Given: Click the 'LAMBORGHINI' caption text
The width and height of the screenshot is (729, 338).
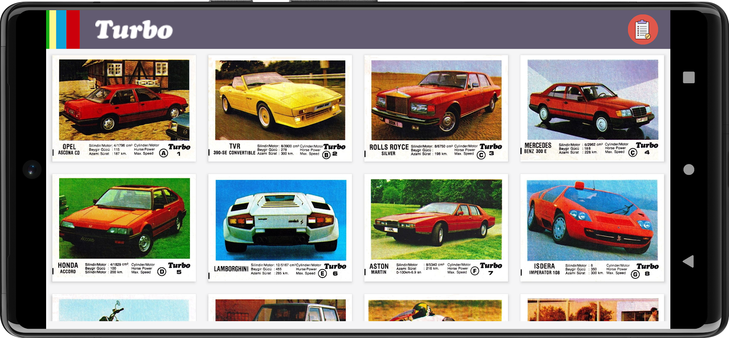Looking at the screenshot, I should click(231, 269).
